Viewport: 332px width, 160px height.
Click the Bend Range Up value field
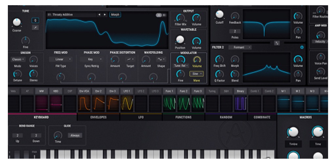tap(18, 135)
